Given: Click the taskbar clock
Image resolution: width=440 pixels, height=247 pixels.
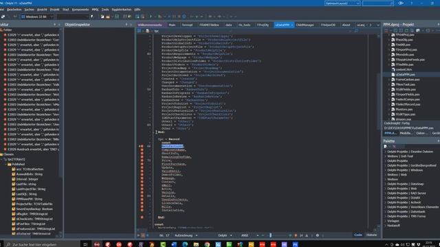Looking at the screenshot, I should tap(429, 244).
